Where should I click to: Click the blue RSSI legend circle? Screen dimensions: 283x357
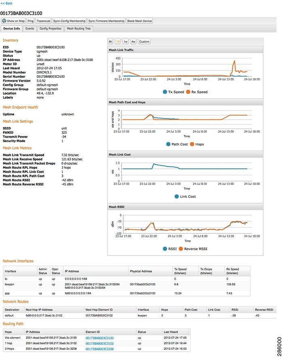(x=165, y=249)
